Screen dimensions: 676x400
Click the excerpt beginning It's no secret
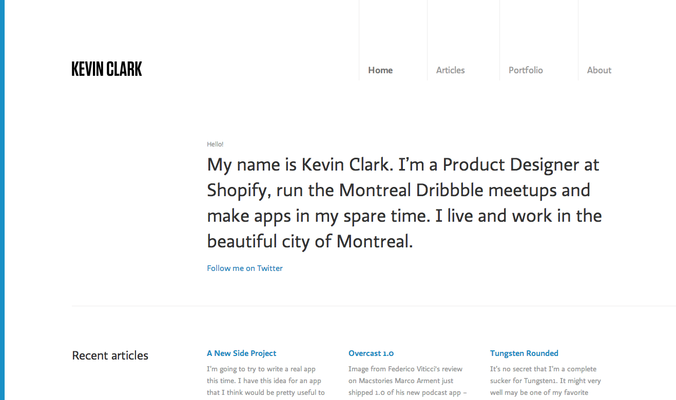point(546,381)
